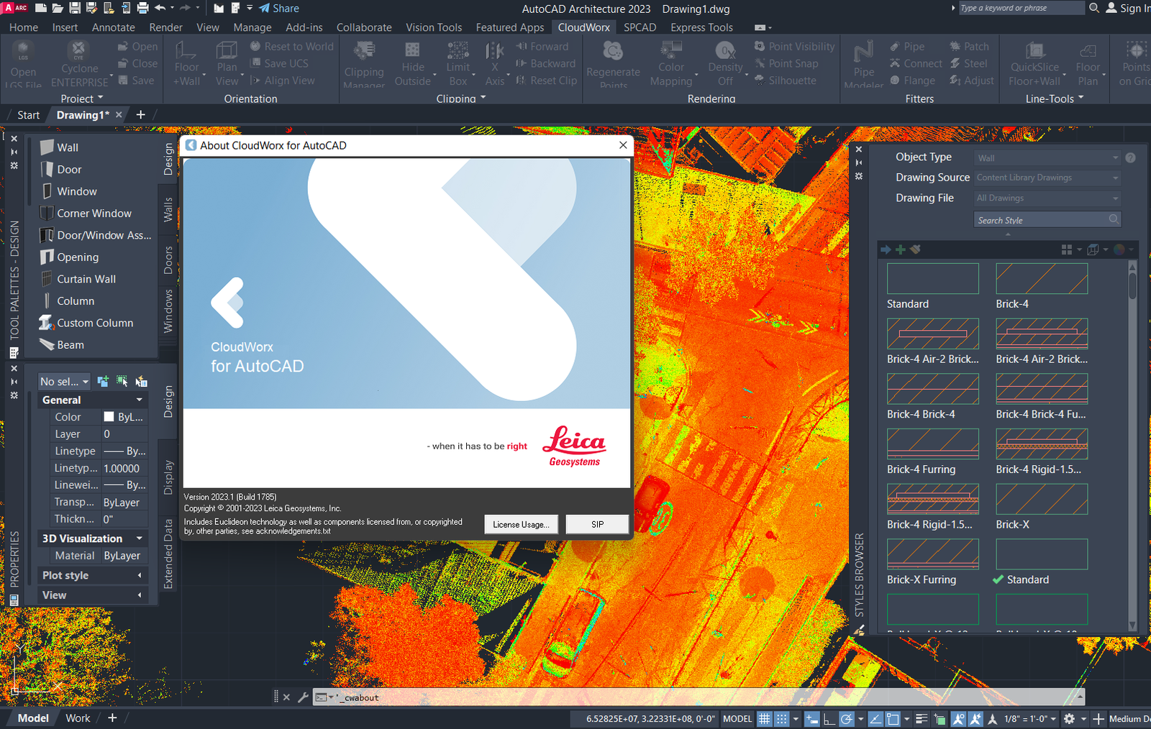Click the Annotation Visibility icon in the status bar
The height and width of the screenshot is (729, 1151).
coord(958,719)
